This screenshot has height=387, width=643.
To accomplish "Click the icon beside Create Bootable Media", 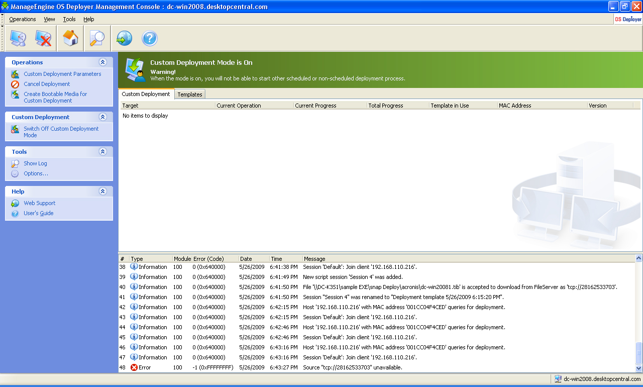I will pyautogui.click(x=15, y=94).
